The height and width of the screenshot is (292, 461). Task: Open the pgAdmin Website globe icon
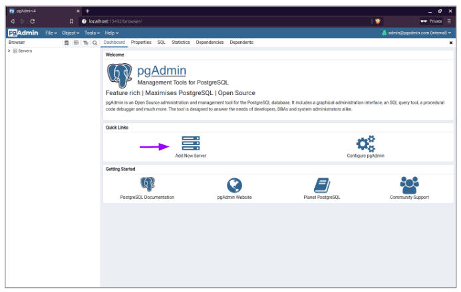pyautogui.click(x=234, y=186)
